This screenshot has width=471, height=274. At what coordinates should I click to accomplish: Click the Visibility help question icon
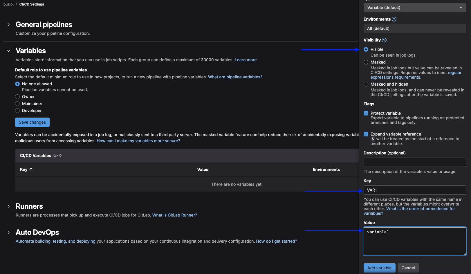click(x=384, y=40)
